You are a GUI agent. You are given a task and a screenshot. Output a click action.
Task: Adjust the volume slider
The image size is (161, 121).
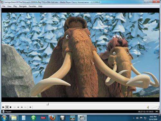coord(155,107)
